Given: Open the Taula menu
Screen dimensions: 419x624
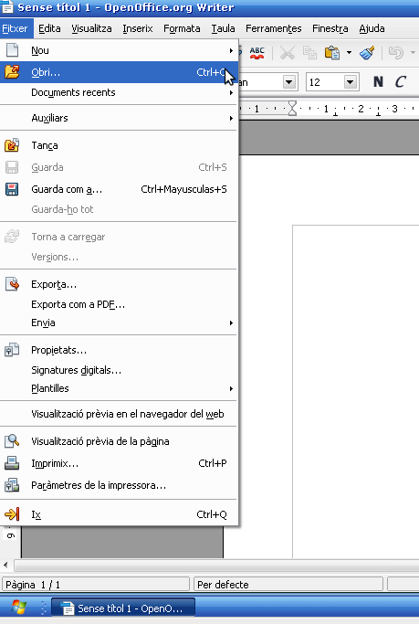Looking at the screenshot, I should pyautogui.click(x=223, y=28).
